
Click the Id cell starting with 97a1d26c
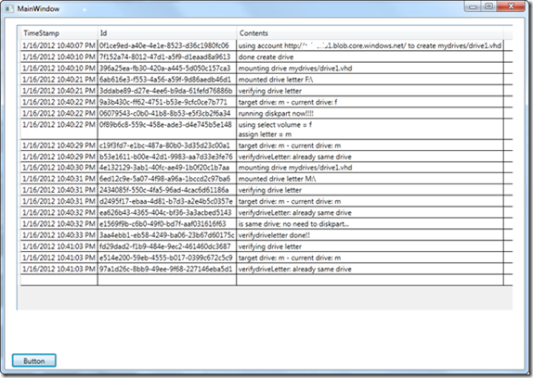point(167,269)
